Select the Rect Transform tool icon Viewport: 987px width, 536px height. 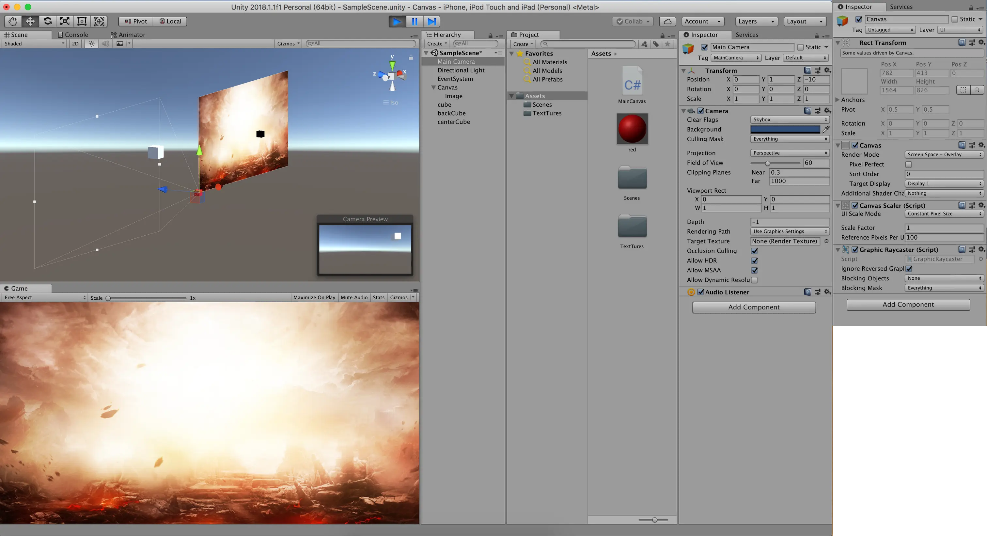pyautogui.click(x=82, y=22)
